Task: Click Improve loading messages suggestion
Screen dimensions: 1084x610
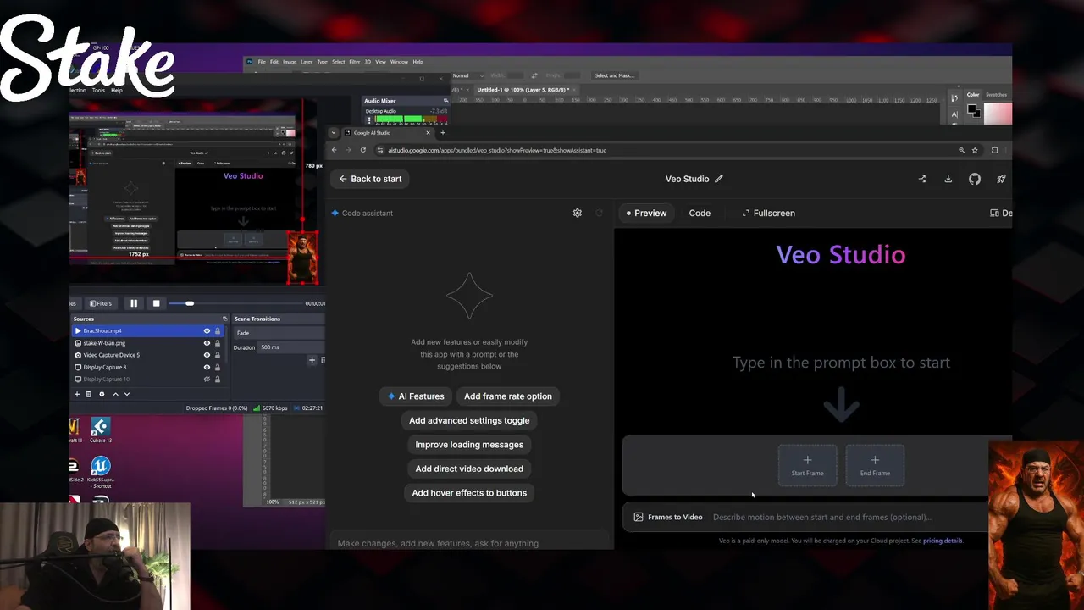Action: 469,445
